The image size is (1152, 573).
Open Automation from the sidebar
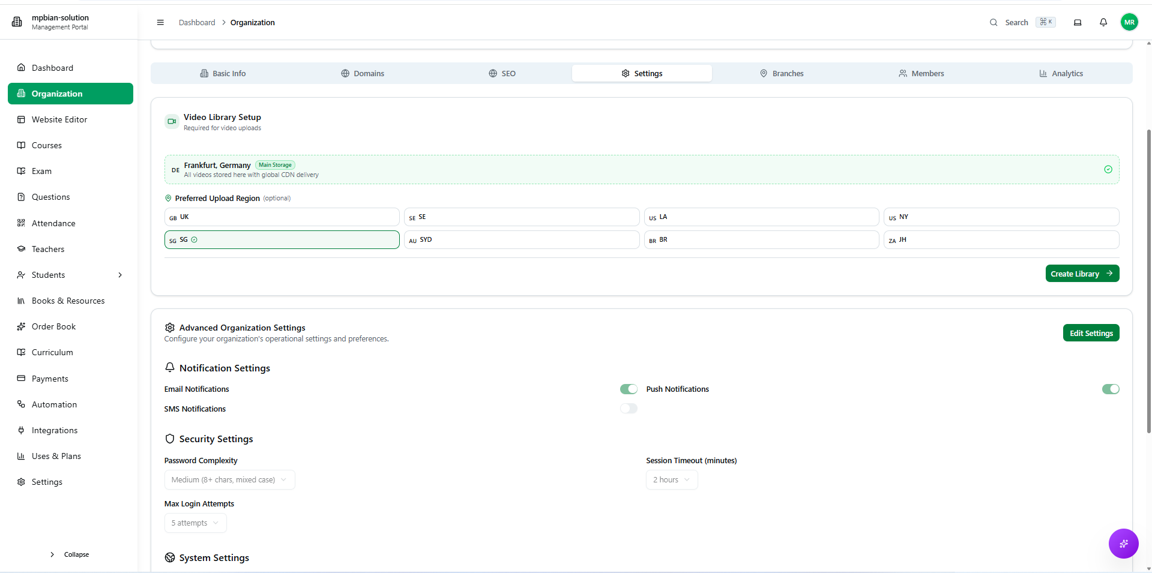[54, 404]
